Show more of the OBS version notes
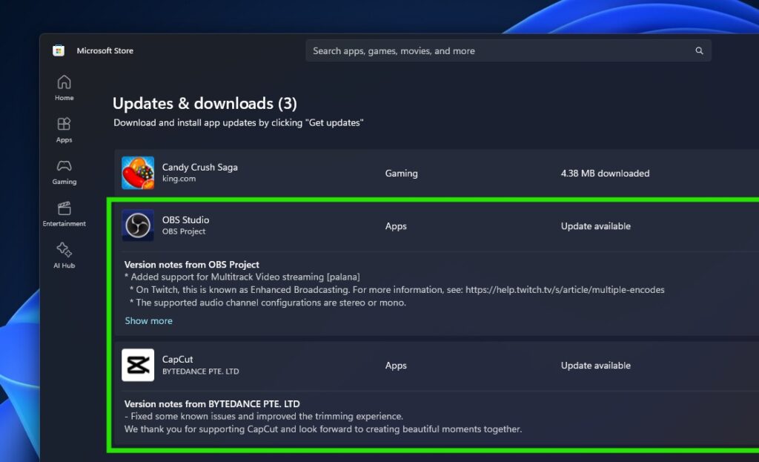 148,320
